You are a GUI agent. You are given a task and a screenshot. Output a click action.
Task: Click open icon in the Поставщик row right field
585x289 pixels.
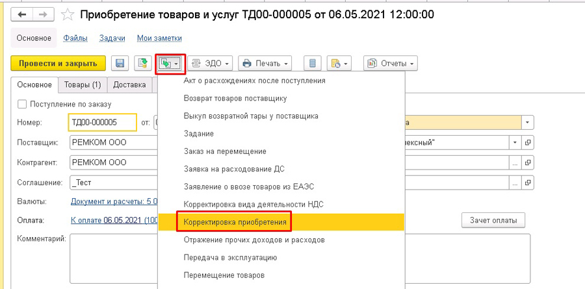tap(528, 142)
